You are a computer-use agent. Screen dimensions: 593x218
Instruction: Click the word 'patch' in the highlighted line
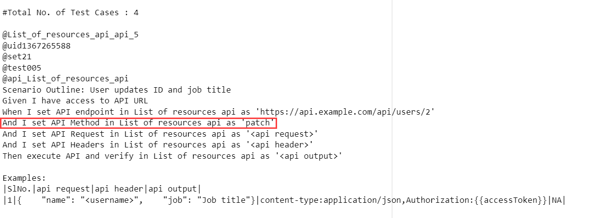[x=258, y=123]
